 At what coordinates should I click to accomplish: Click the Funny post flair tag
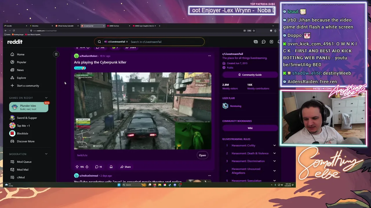(x=80, y=68)
